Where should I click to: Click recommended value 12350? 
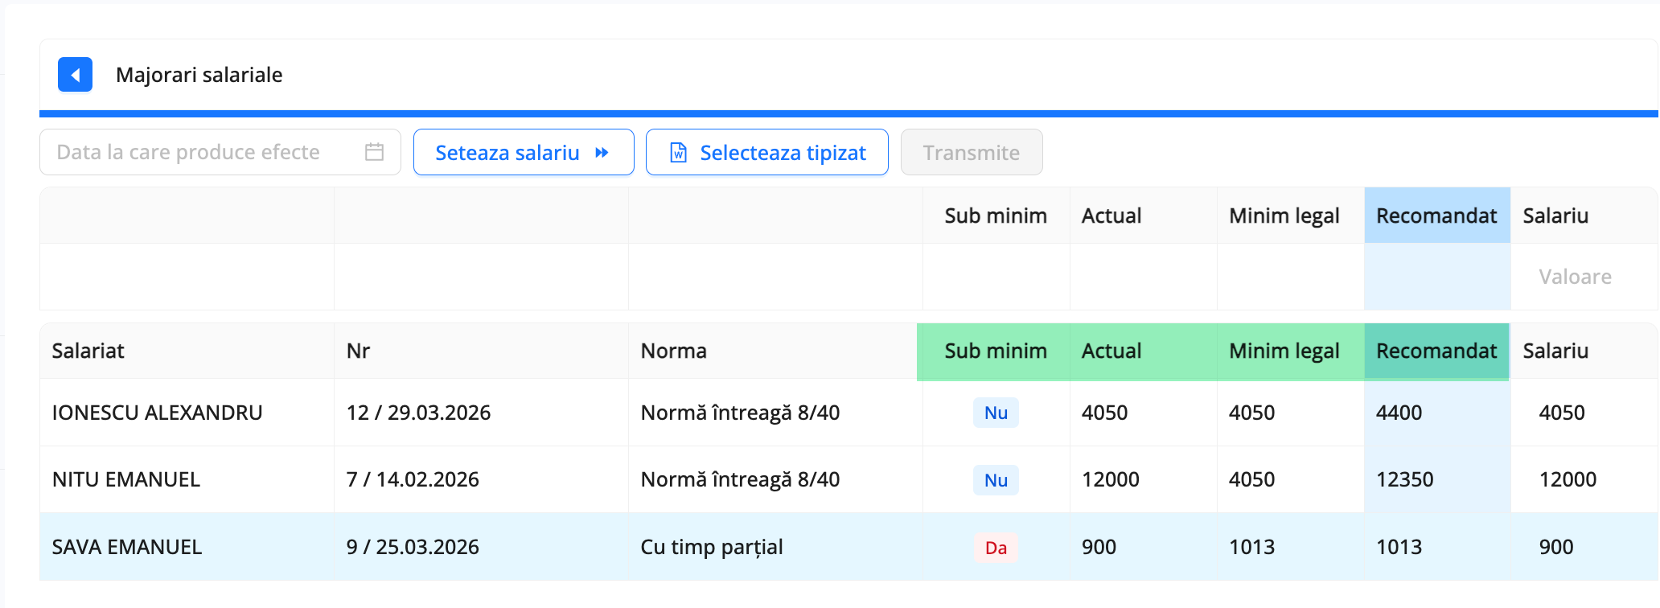[1404, 479]
